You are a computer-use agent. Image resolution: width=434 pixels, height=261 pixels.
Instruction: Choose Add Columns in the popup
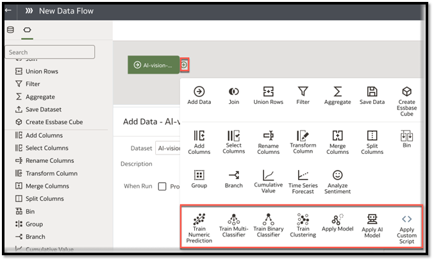199,142
